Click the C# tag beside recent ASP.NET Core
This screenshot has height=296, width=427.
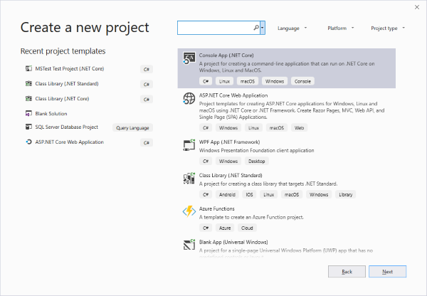click(147, 142)
